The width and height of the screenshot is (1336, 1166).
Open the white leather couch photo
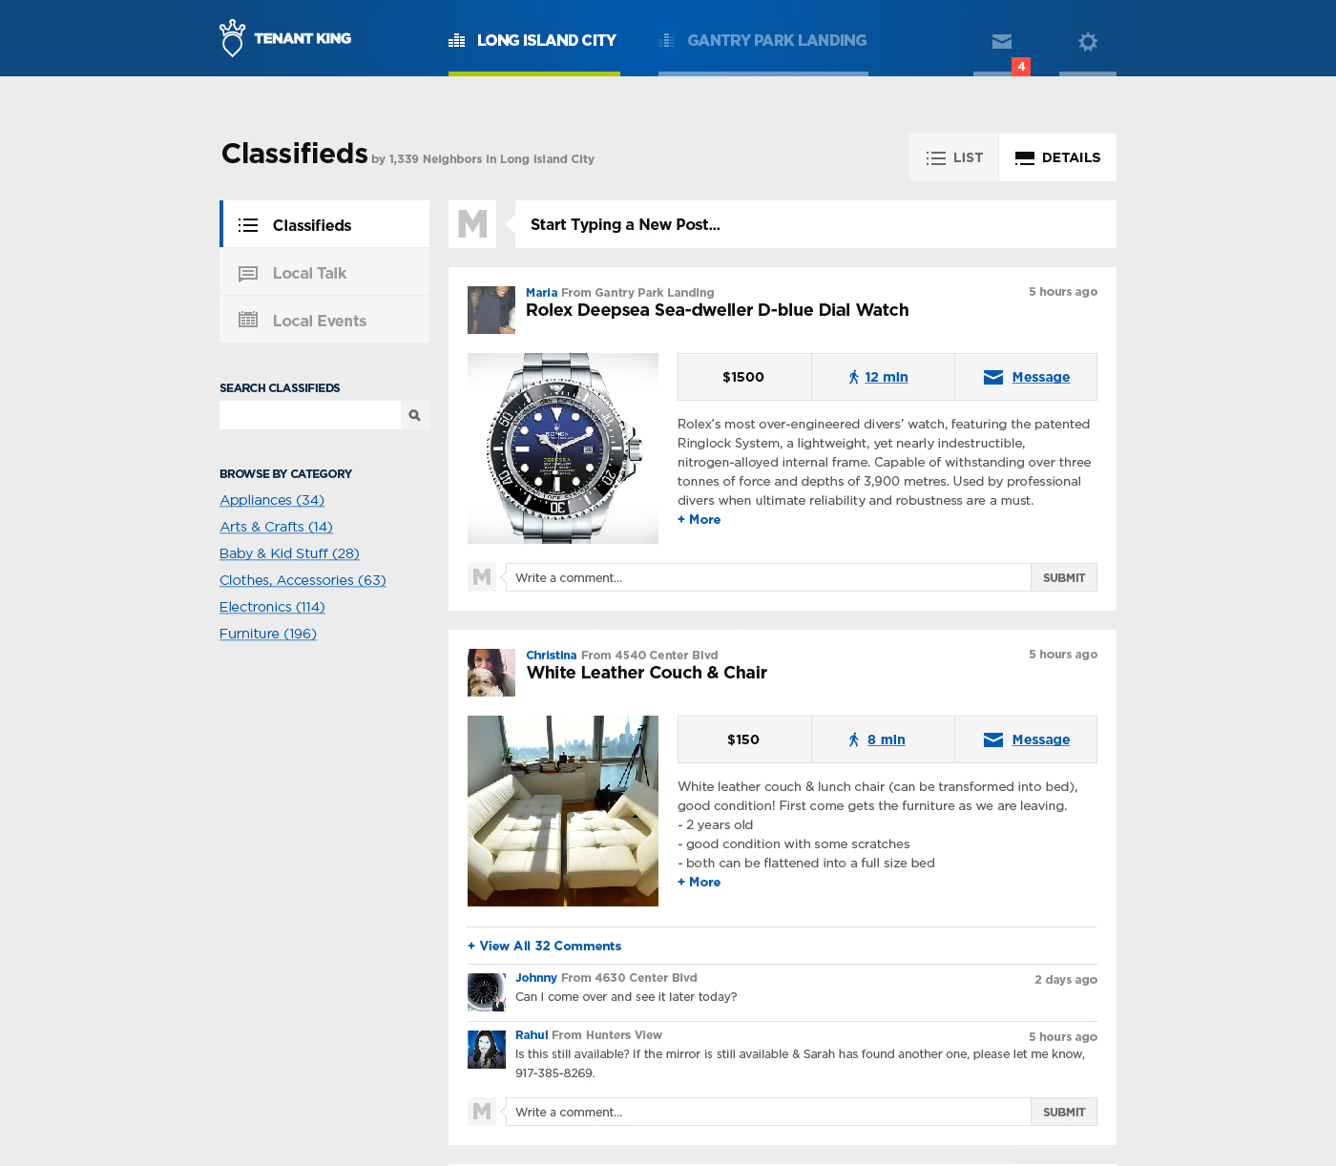[x=563, y=811]
